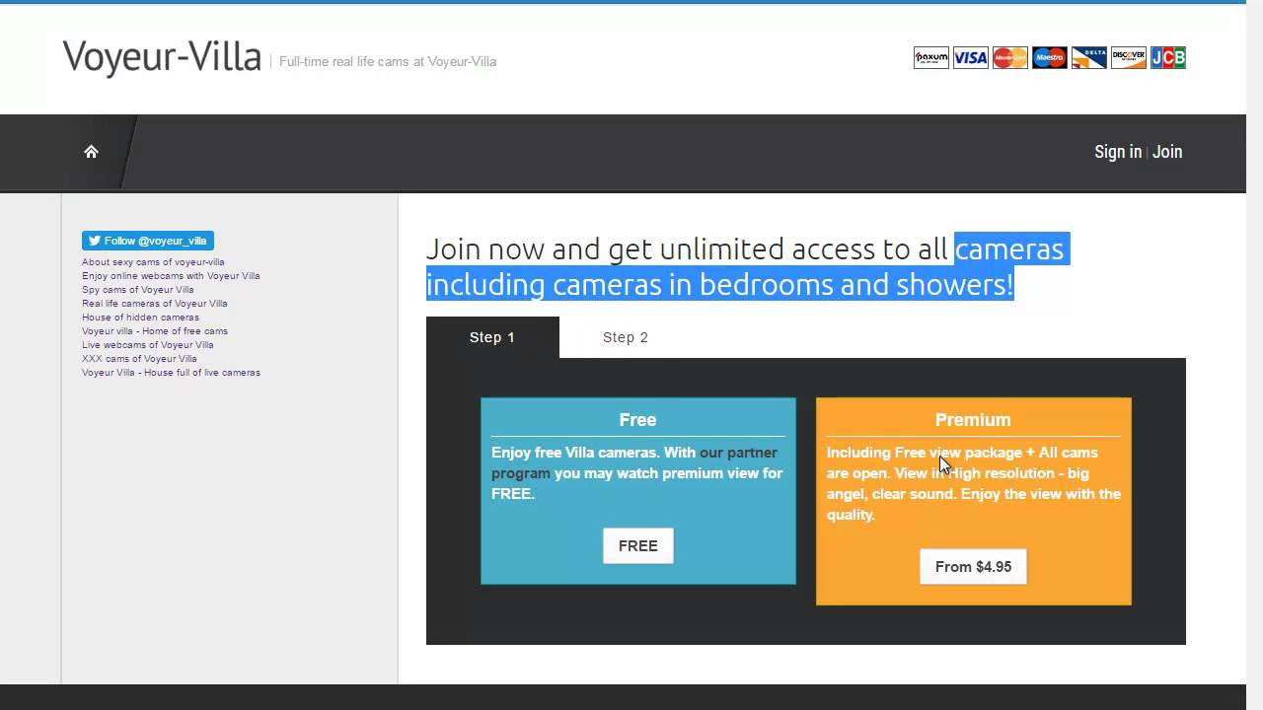Follow @voyeur_villa on Twitter

tap(148, 241)
